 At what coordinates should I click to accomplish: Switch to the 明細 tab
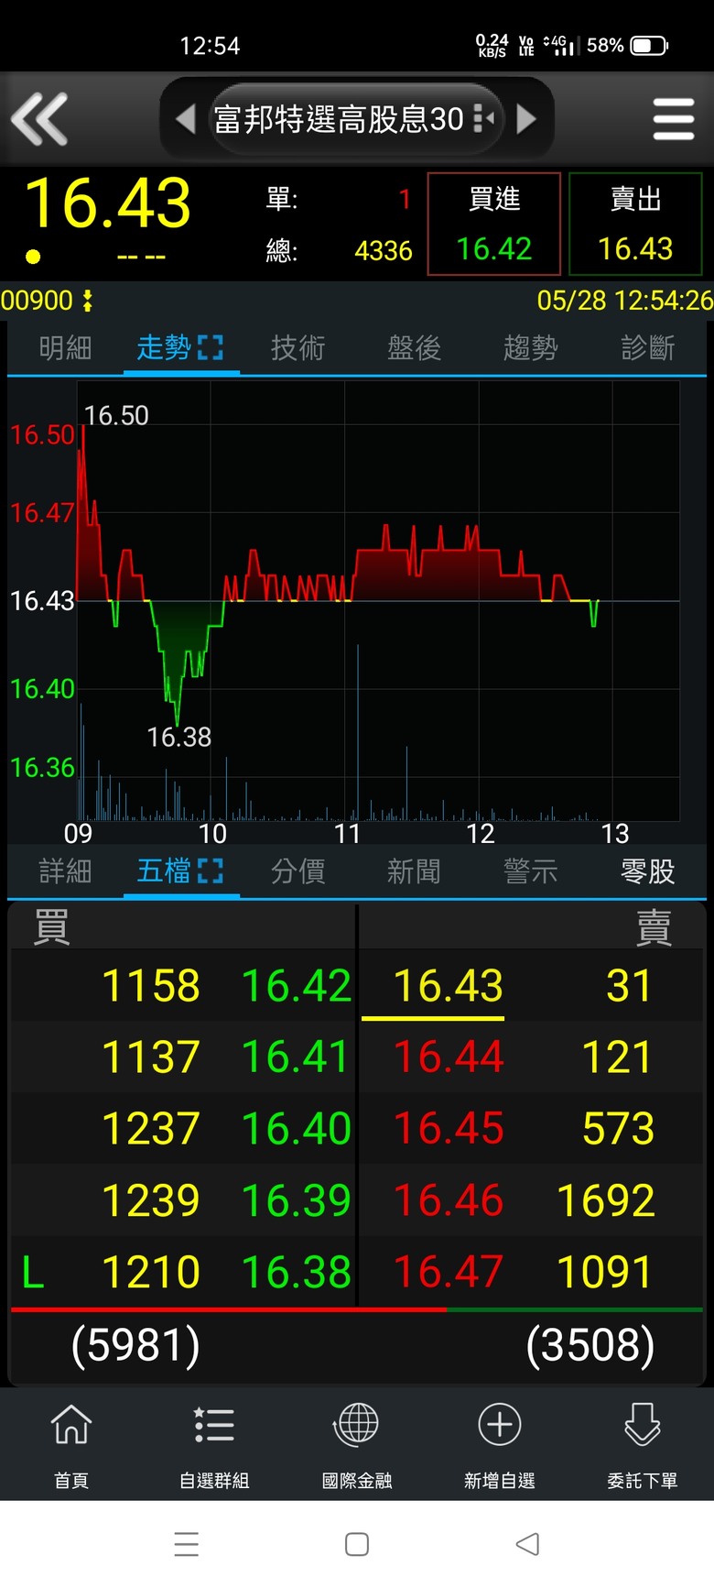(65, 348)
